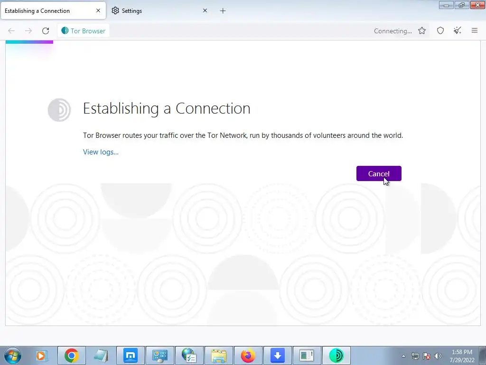Viewport: 486px width, 365px height.
Task: Click the address bar field
Action: [x=243, y=31]
